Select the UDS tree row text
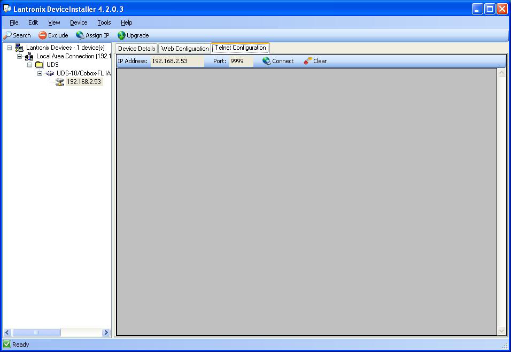The height and width of the screenshot is (352, 511). 52,65
